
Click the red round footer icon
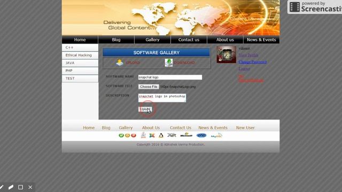pos(134,135)
